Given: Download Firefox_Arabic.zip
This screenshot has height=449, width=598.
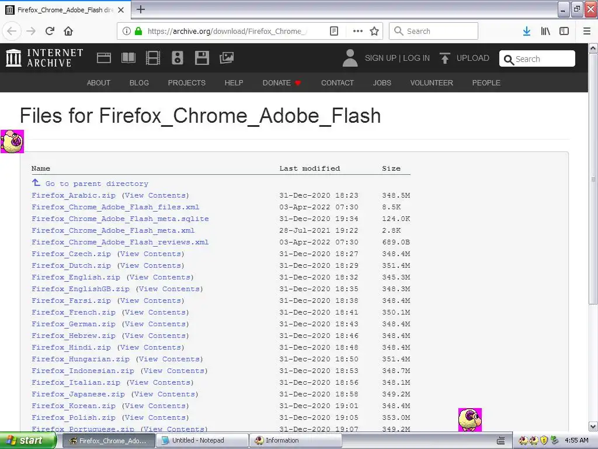Looking at the screenshot, I should tap(73, 195).
